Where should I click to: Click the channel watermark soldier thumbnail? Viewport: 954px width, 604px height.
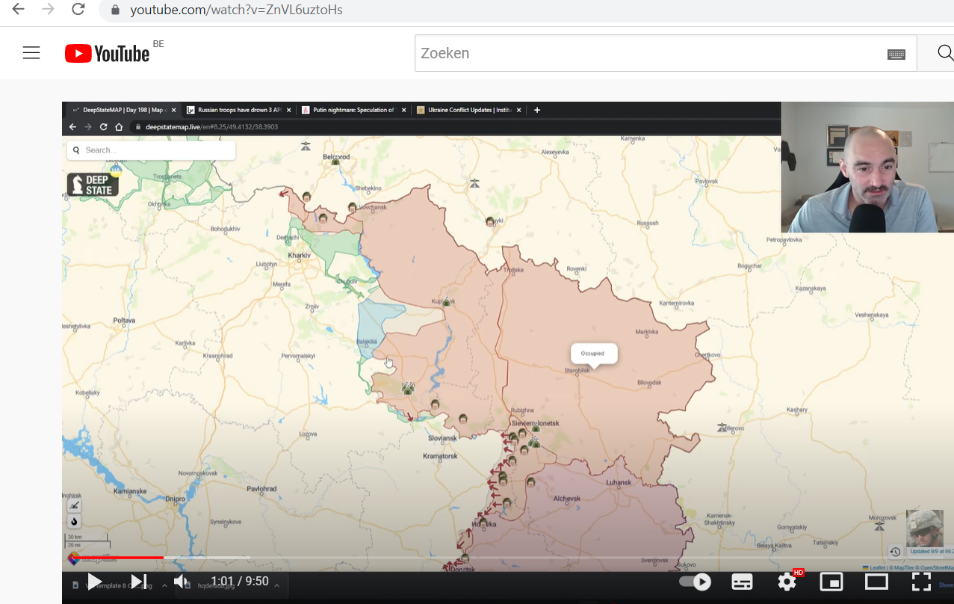[x=924, y=528]
